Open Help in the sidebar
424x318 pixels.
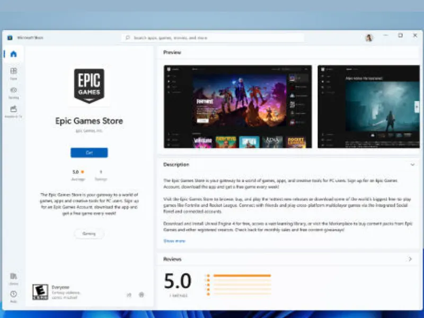coord(14,297)
